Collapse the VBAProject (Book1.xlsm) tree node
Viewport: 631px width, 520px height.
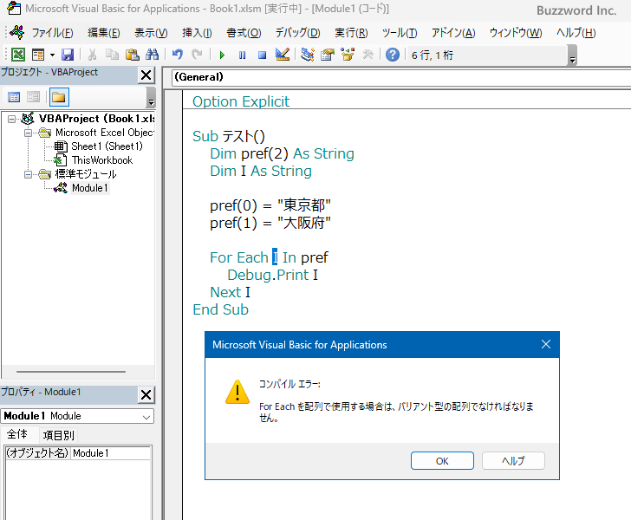pos(11,119)
